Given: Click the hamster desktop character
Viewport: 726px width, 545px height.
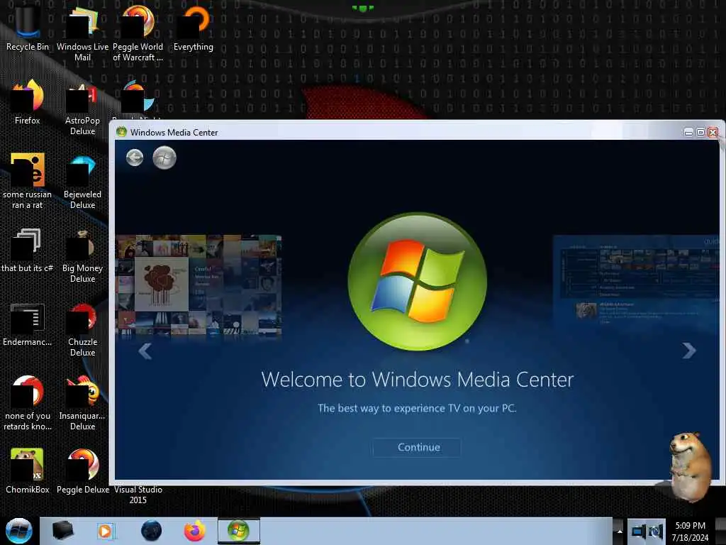Looking at the screenshot, I should tap(689, 467).
